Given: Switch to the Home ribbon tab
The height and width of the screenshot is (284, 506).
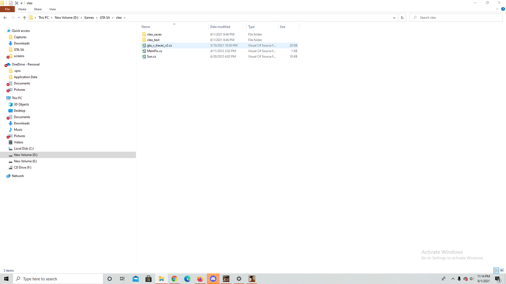Looking at the screenshot, I should click(x=23, y=9).
